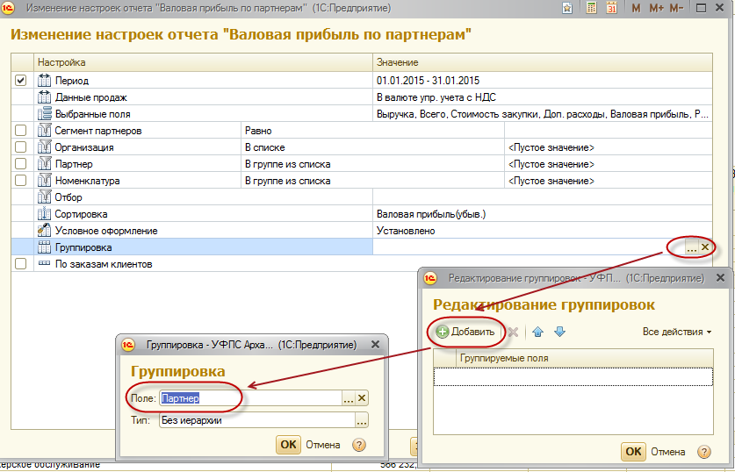Click Отмена in Группировка dialog
The height and width of the screenshot is (472, 735).
coord(323,445)
